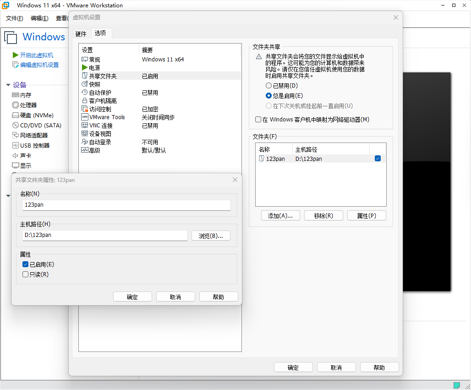The image size is (471, 390).
Task: Click OK (确定) in VM settings dialog
Action: pyautogui.click(x=293, y=368)
